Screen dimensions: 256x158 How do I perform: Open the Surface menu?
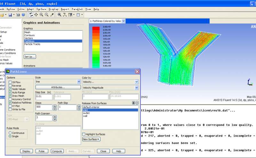[x=41, y=9]
